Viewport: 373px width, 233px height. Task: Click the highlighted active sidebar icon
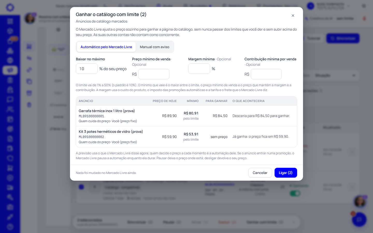click(10, 70)
